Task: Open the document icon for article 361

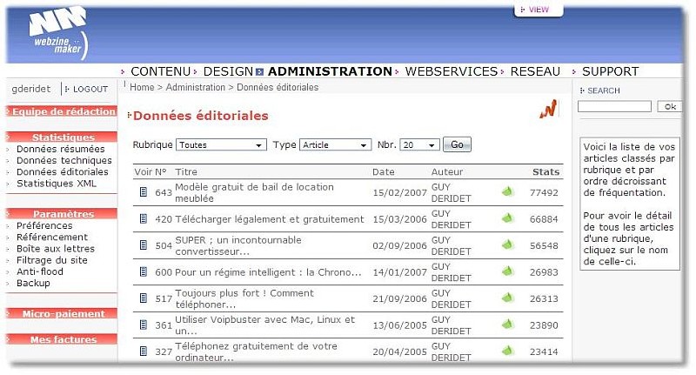Action: pyautogui.click(x=144, y=326)
